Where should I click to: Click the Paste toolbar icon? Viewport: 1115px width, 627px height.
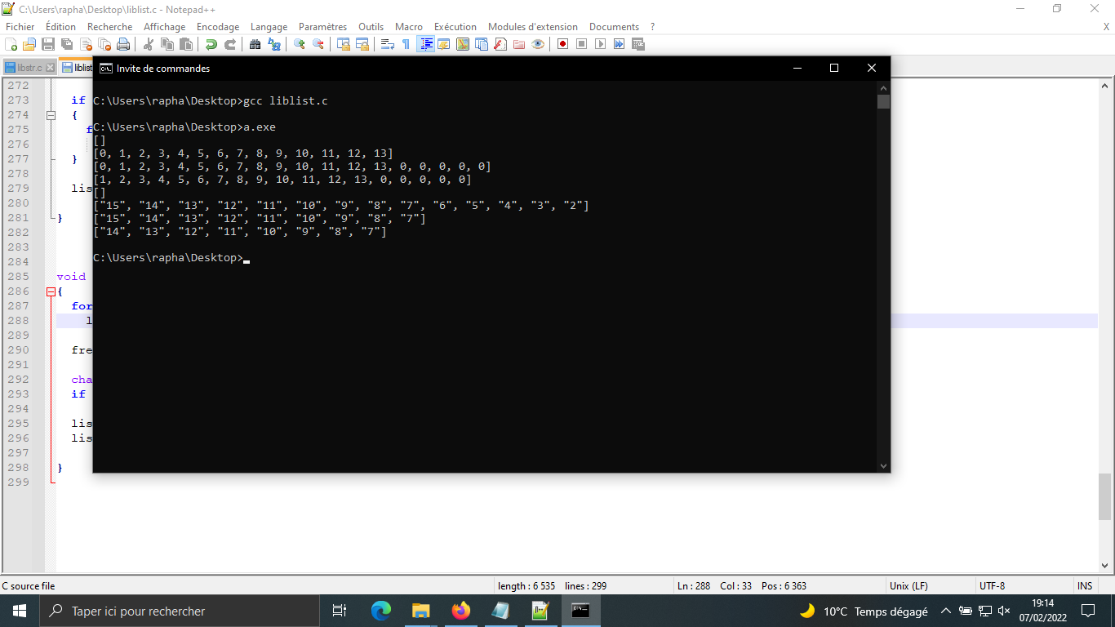click(186, 44)
